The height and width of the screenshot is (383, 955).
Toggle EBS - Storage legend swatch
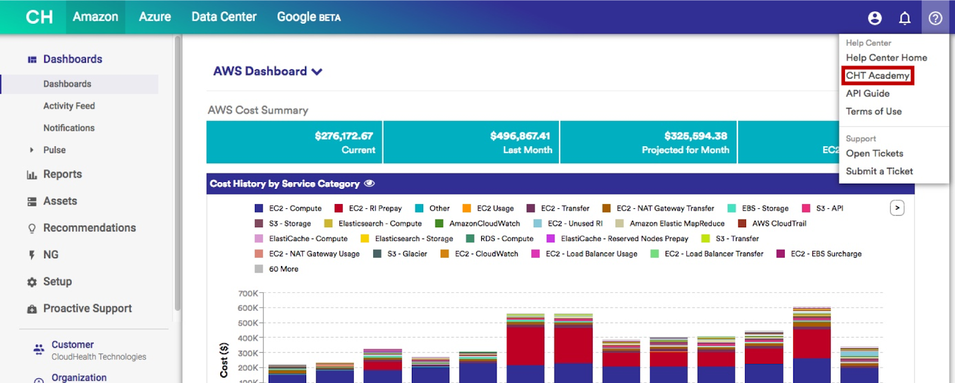coord(732,208)
